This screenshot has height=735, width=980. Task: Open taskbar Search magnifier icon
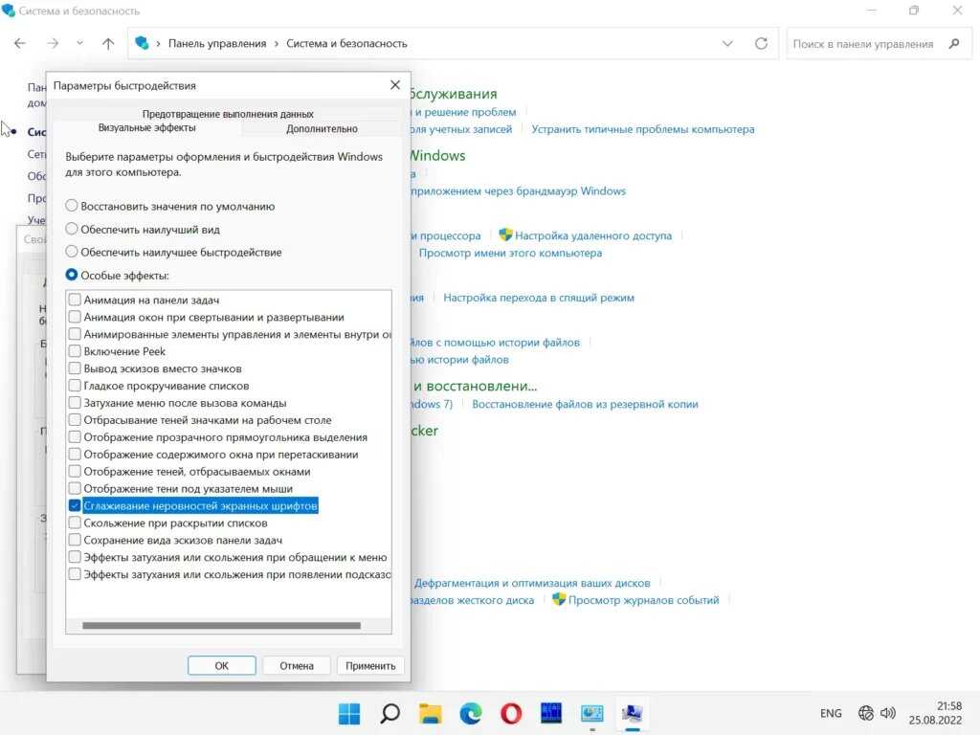(x=390, y=713)
